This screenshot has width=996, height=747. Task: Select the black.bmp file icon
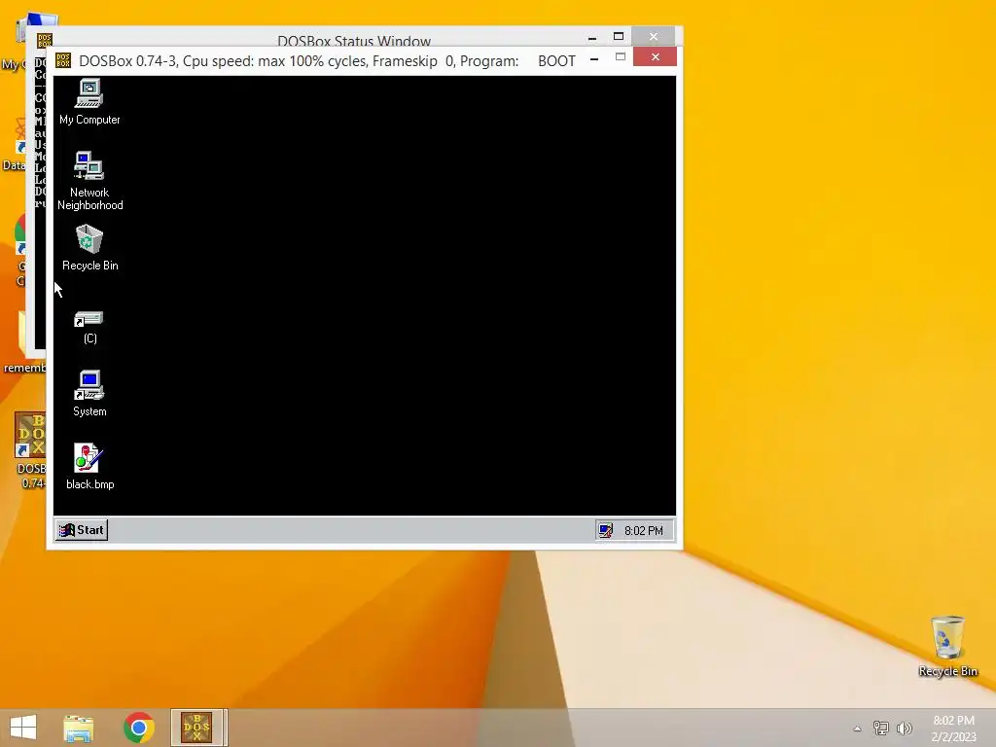point(89,466)
